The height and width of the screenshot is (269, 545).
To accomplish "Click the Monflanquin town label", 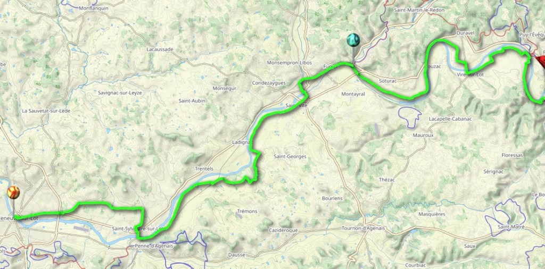I will (x=94, y=8).
